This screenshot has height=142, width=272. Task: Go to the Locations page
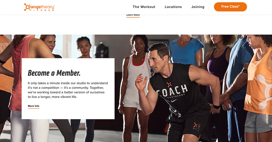tap(173, 7)
